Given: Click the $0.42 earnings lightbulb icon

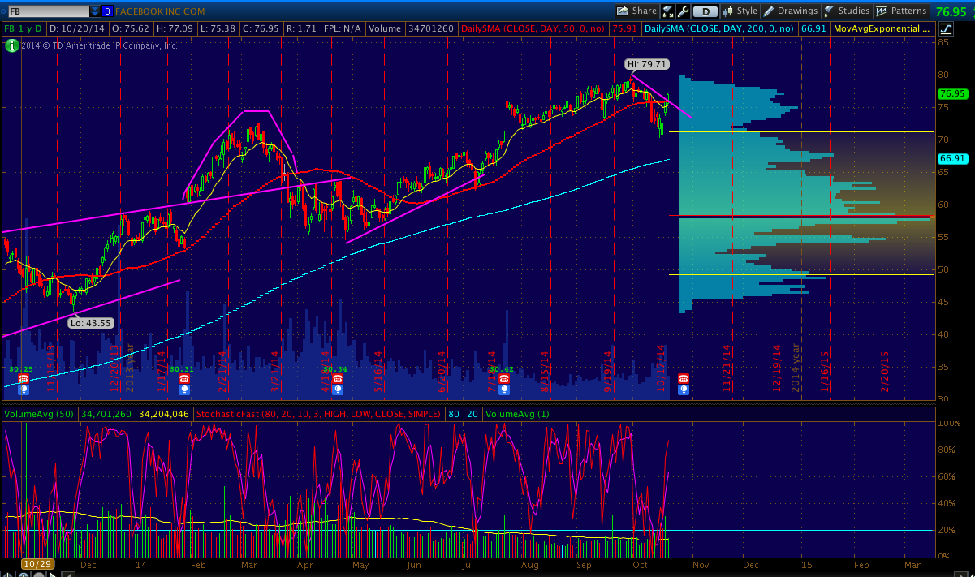Looking at the screenshot, I should (x=503, y=390).
